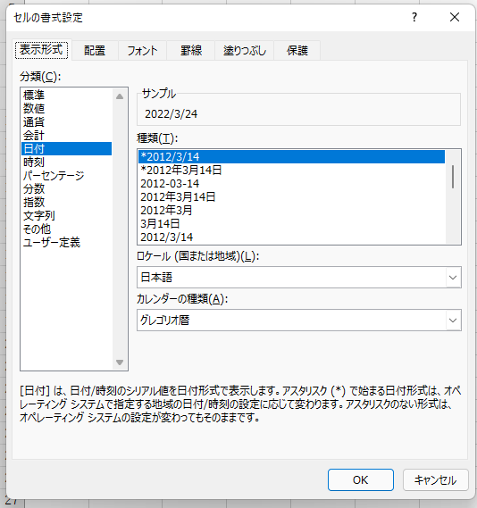Screen dimensions: 477x508
Task: Choose the 2012年3月 format
Action: [x=291, y=211]
